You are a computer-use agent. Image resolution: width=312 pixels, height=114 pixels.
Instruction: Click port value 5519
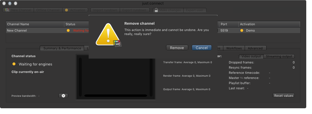tap(224, 31)
